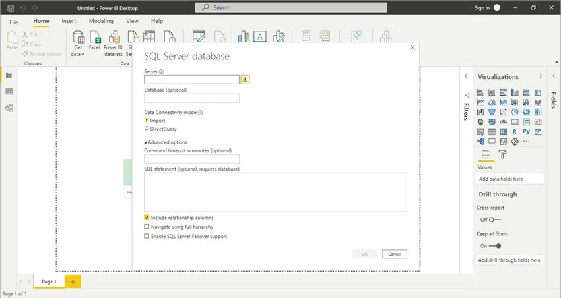Select the Waterfall chart visual

point(480,112)
